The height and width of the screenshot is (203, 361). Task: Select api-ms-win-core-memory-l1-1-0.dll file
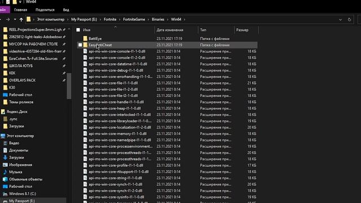118,134
